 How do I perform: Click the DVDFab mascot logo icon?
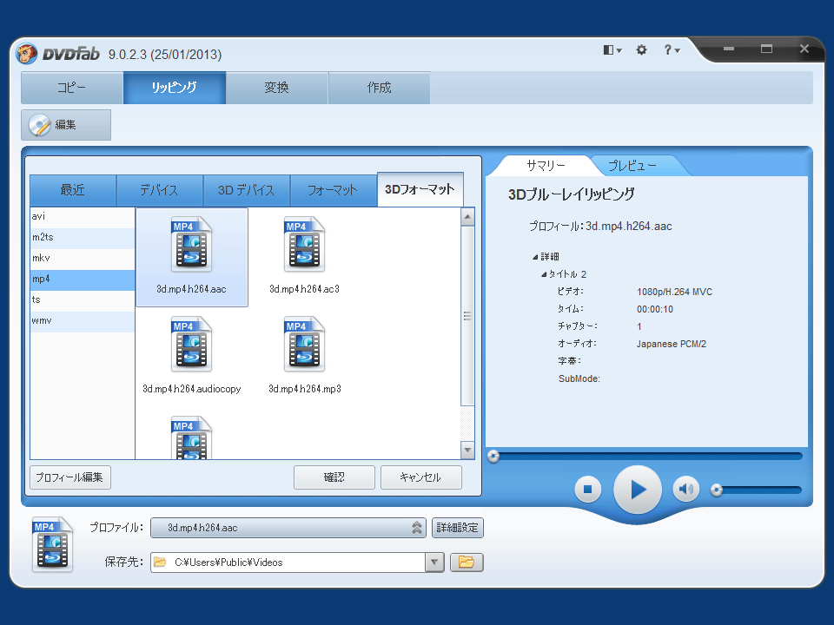pos(27,53)
